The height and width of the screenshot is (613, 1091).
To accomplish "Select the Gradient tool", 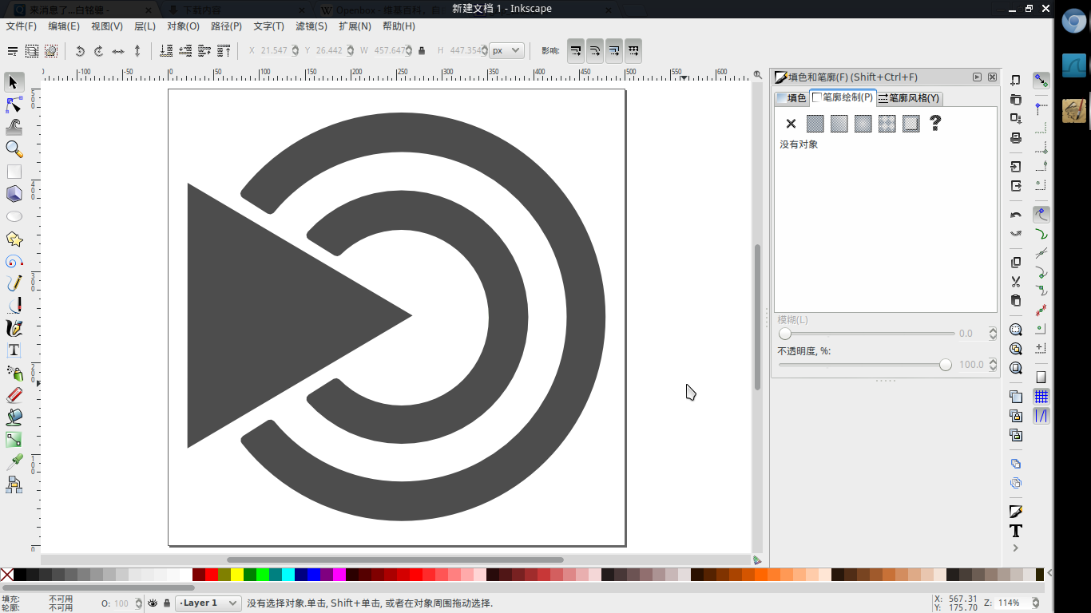I will tap(14, 440).
